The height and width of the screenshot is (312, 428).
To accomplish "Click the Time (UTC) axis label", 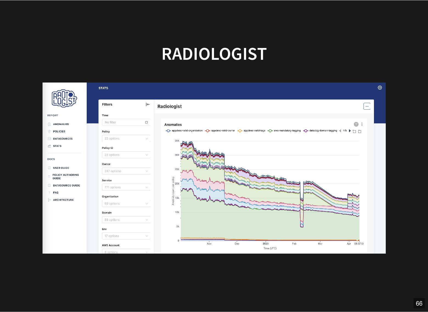I will (270, 248).
